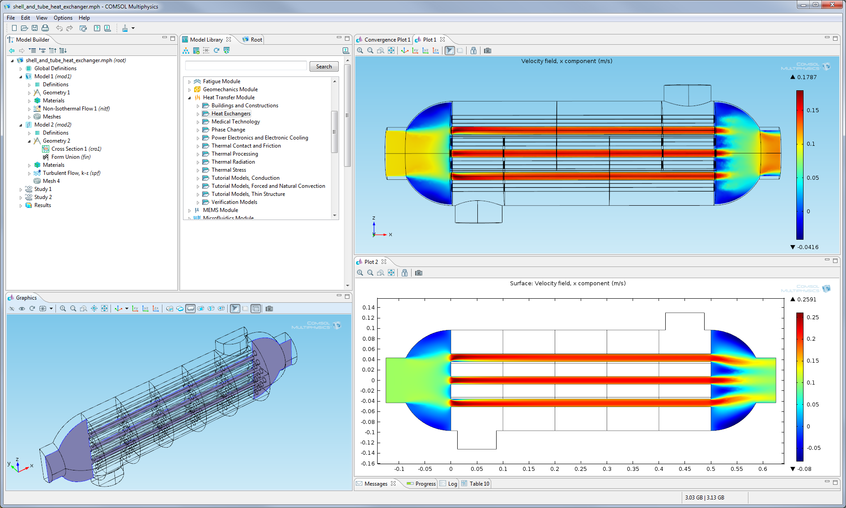Viewport: 846px width, 508px height.
Task: Toggle the plot lock in Plot 1 toolbar
Action: click(473, 51)
